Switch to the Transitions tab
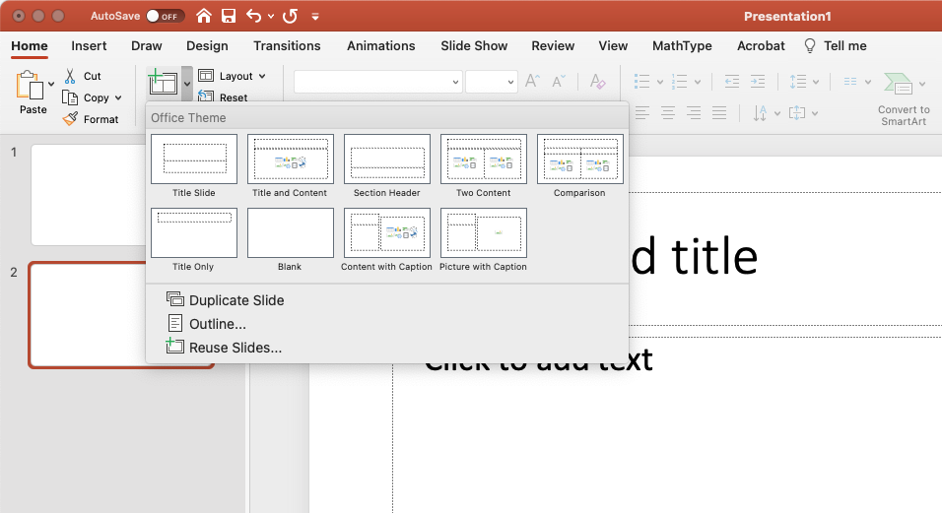The image size is (942, 513). coord(287,45)
